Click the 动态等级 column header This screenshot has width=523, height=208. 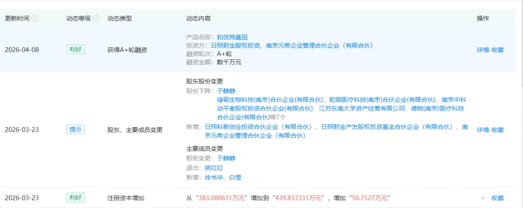tap(78, 19)
